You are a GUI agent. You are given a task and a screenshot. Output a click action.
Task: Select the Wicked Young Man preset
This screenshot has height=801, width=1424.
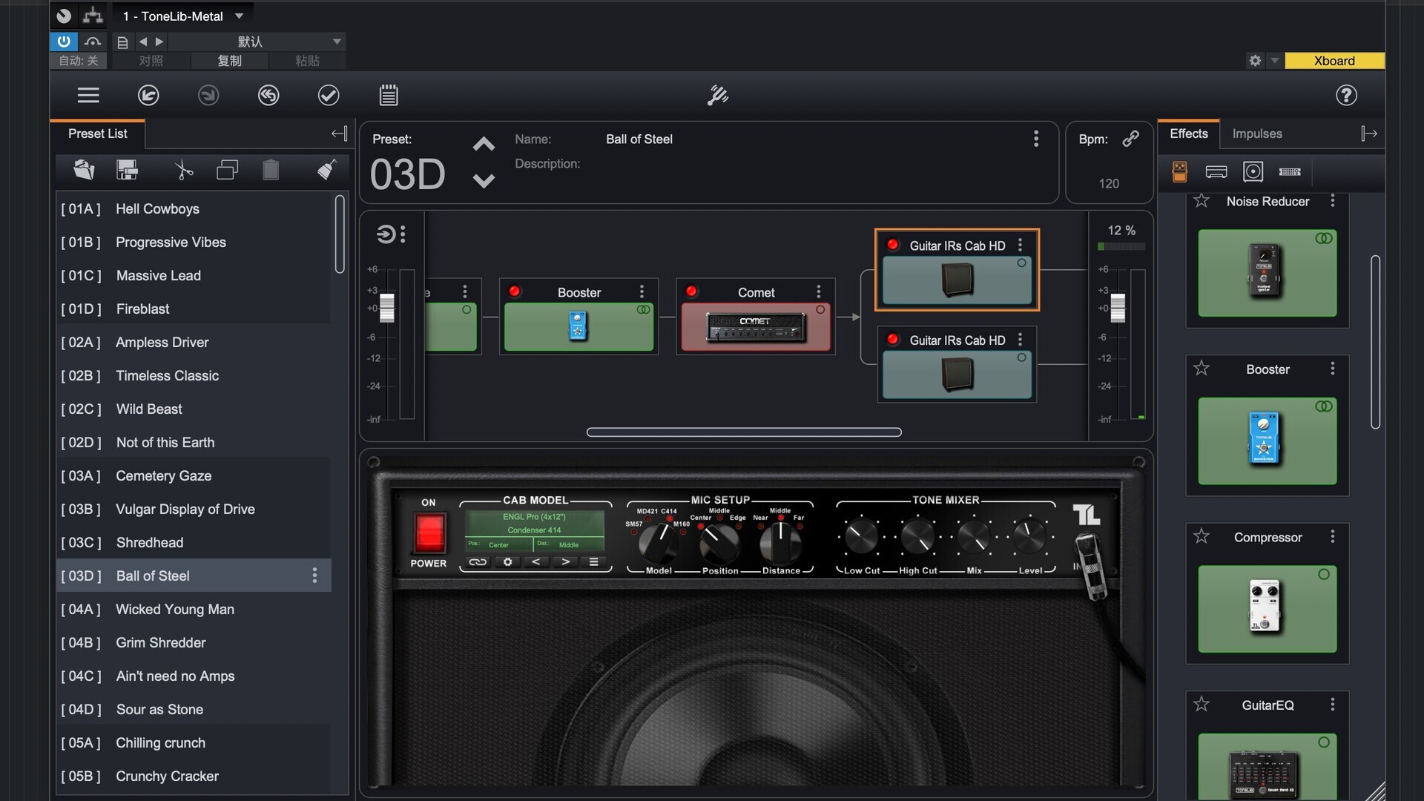pos(193,609)
